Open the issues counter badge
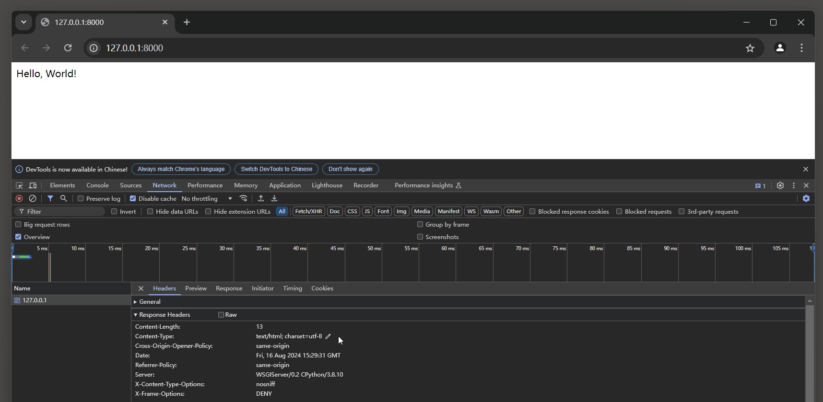 click(761, 186)
